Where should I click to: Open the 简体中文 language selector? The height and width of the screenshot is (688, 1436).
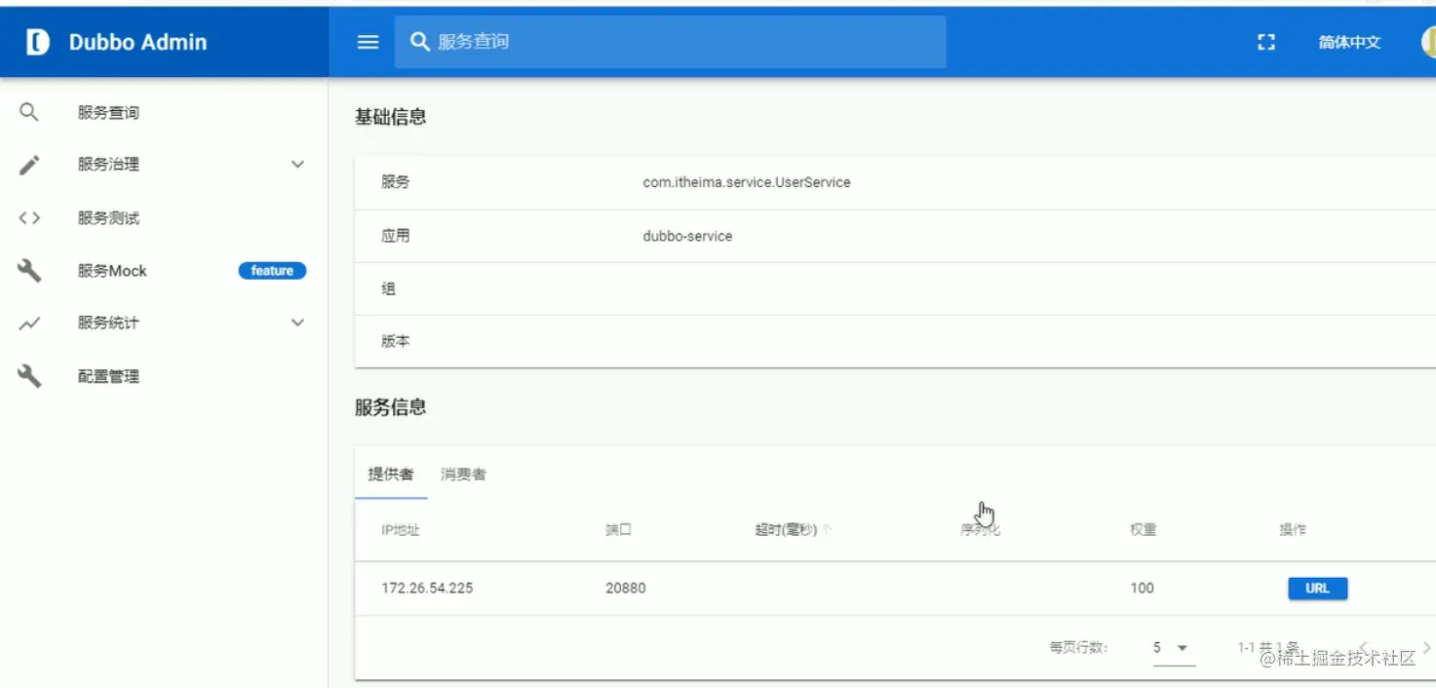click(1348, 42)
